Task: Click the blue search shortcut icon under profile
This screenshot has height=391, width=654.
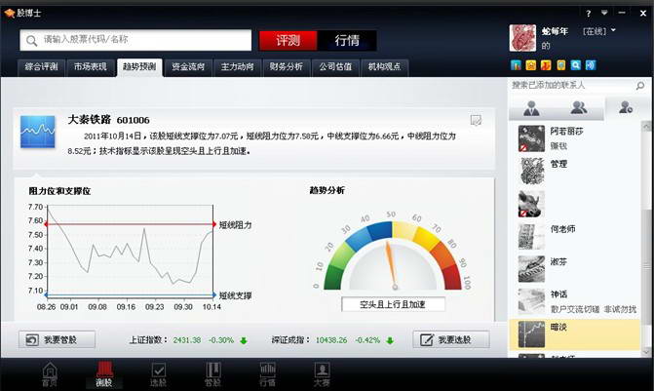Action: (x=576, y=65)
